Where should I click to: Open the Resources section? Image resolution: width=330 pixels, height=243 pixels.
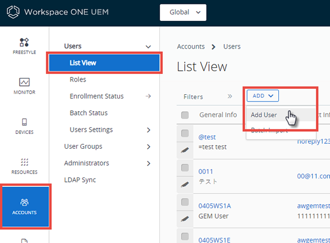(24, 166)
